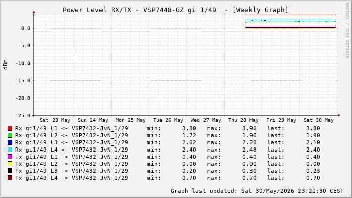This screenshot has height=198, width=352.
Task: Click the red Rx L1 line in the graph
Action: click(x=291, y=15)
